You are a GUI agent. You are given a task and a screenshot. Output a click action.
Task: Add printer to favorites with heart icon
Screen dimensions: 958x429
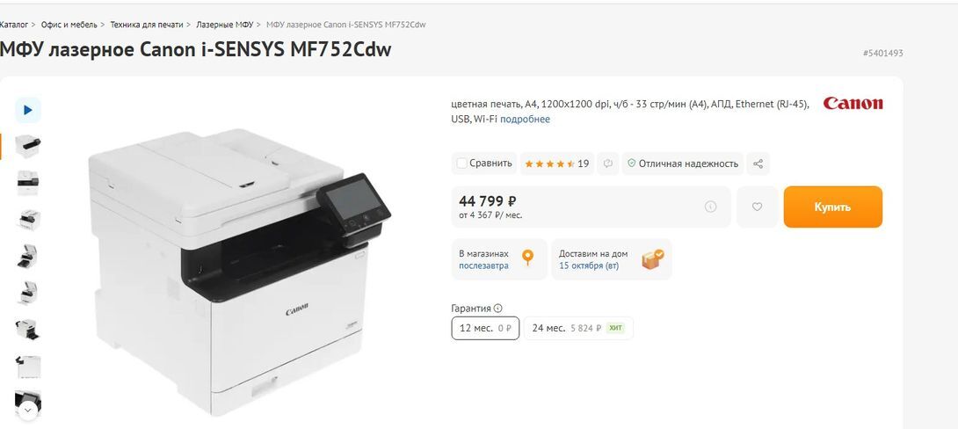point(757,207)
